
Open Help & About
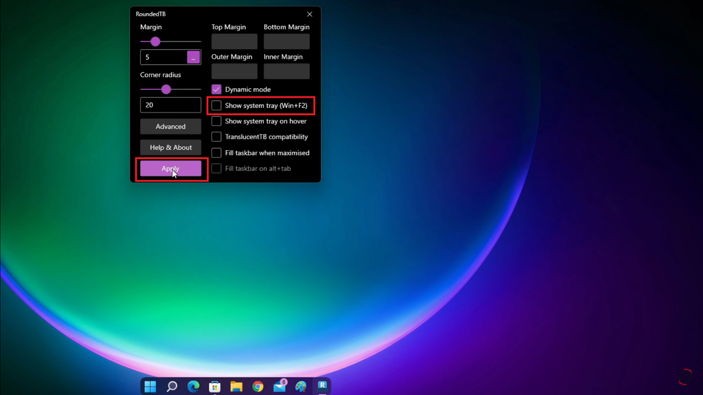pyautogui.click(x=170, y=147)
